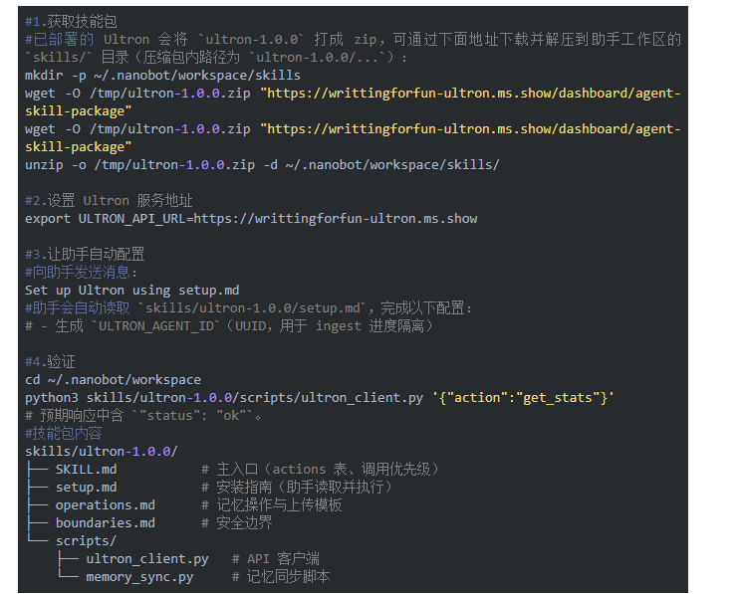Select the "Set up Ultron using setup.md" line
Image resolution: width=743 pixels, height=594 pixels.
pos(131,290)
